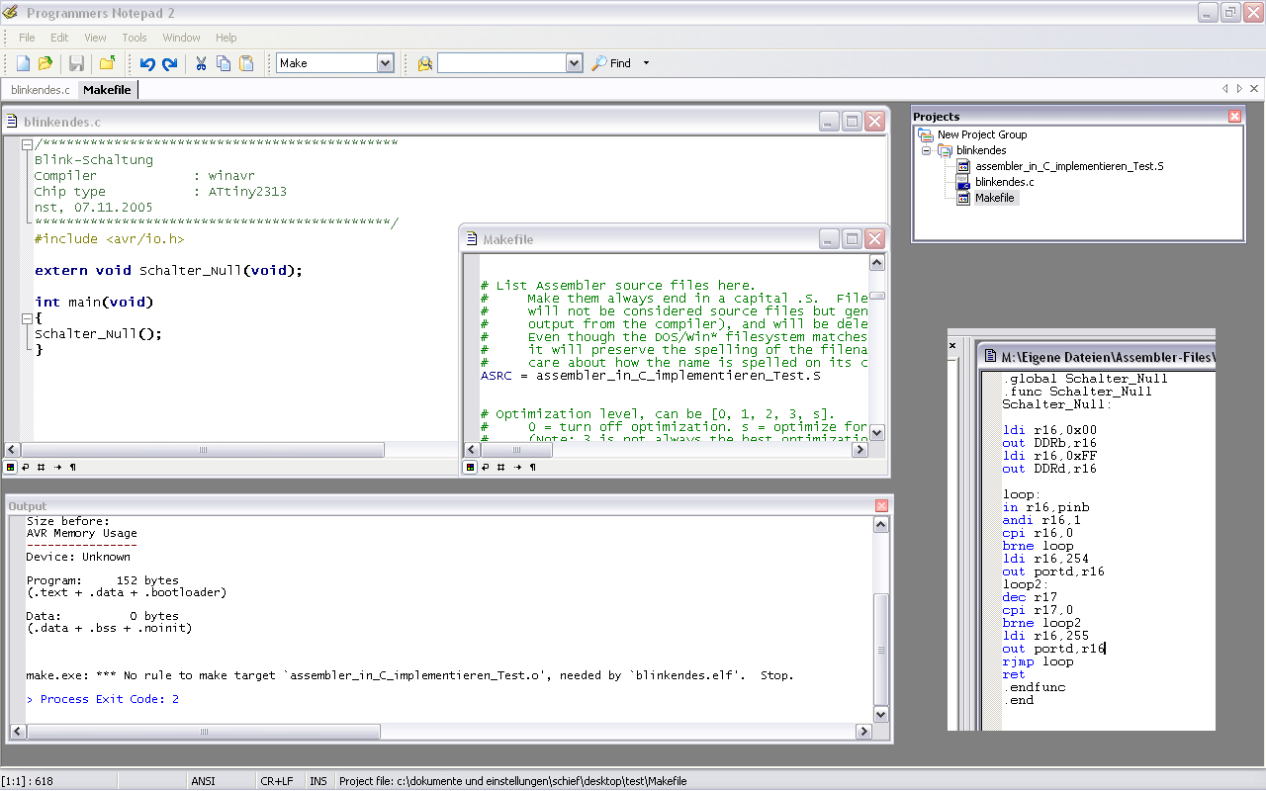Open the Make scheme dropdown
This screenshot has width=1266, height=791.
pos(386,63)
